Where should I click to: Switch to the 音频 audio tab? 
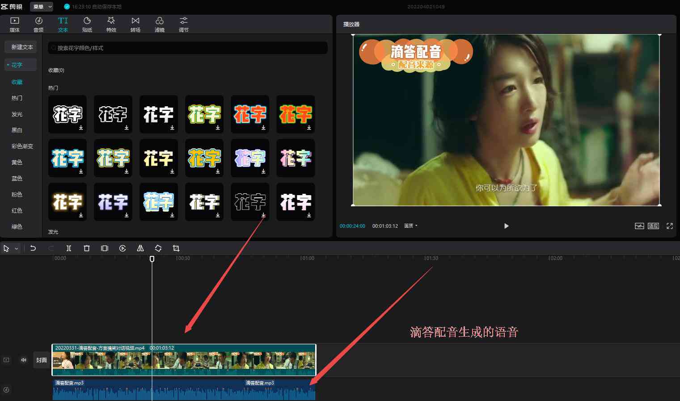pos(39,25)
